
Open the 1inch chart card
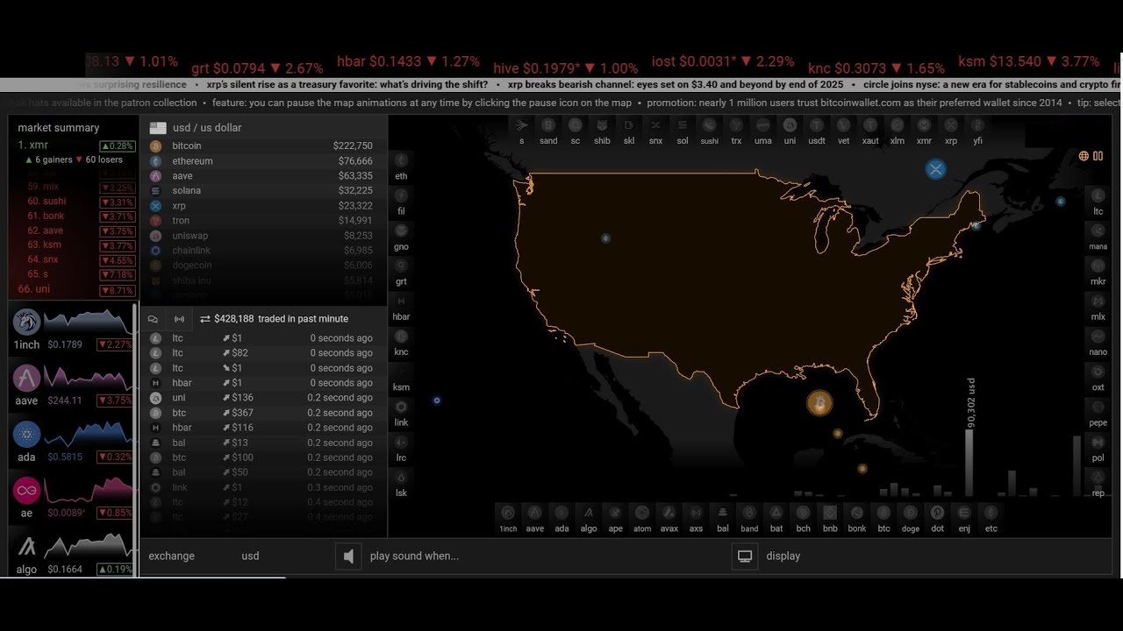72,329
